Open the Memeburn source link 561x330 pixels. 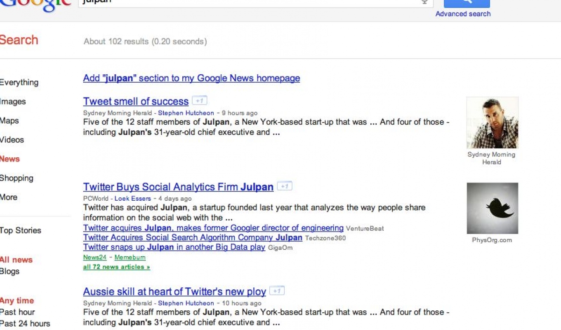click(x=130, y=257)
